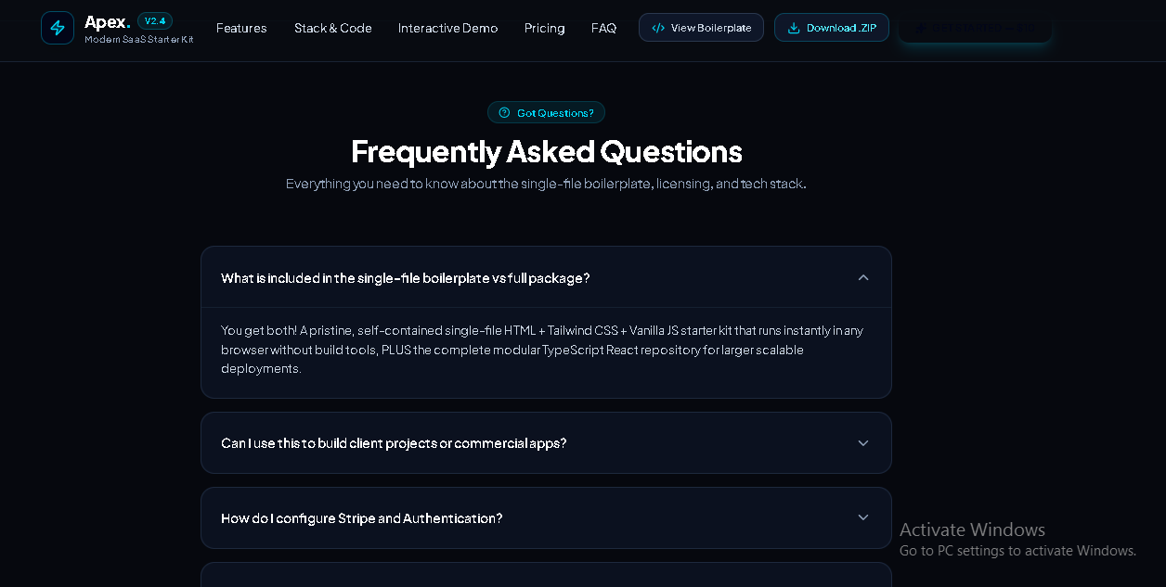This screenshot has width=1166, height=587.
Task: Click the 'How do I configure Stripe' question row
Action: (x=546, y=517)
